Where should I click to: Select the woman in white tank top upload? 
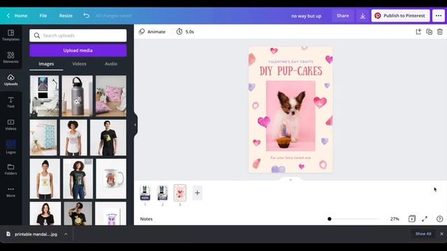pyautogui.click(x=45, y=178)
